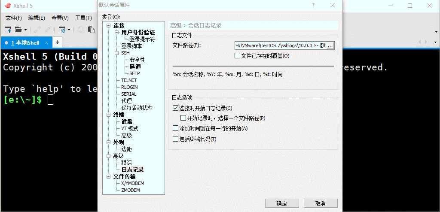Open the dropdown arrow beside Open folder icon
Image resolution: width=440 pixels, height=212 pixels.
tap(25, 30)
